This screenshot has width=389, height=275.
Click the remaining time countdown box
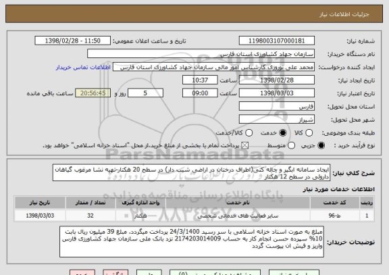pyautogui.click(x=93, y=93)
